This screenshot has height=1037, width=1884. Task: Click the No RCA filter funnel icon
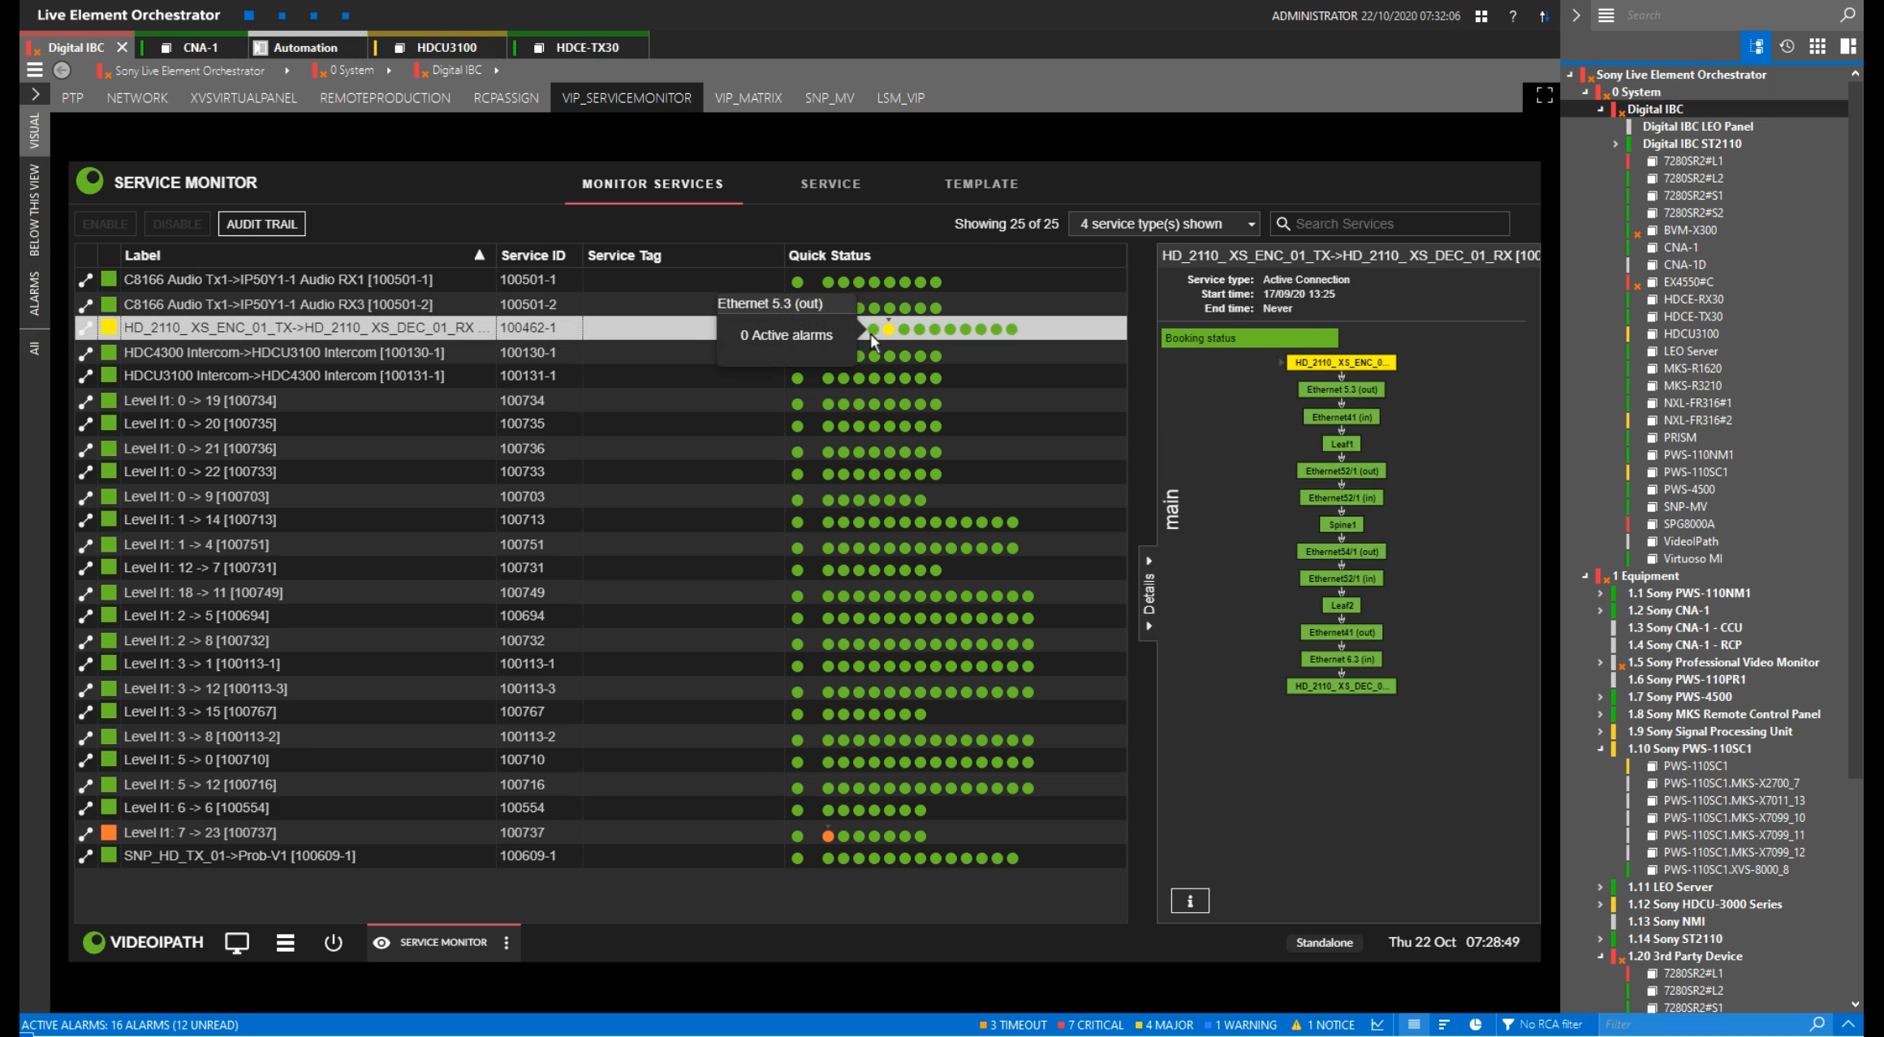[x=1508, y=1025]
